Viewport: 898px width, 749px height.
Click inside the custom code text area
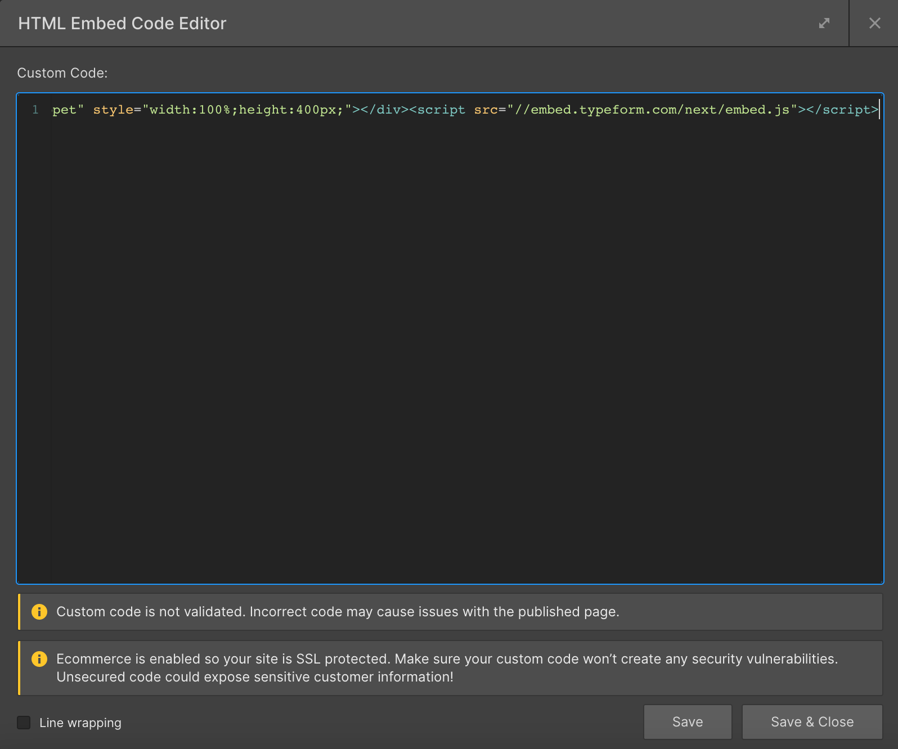pos(450,339)
